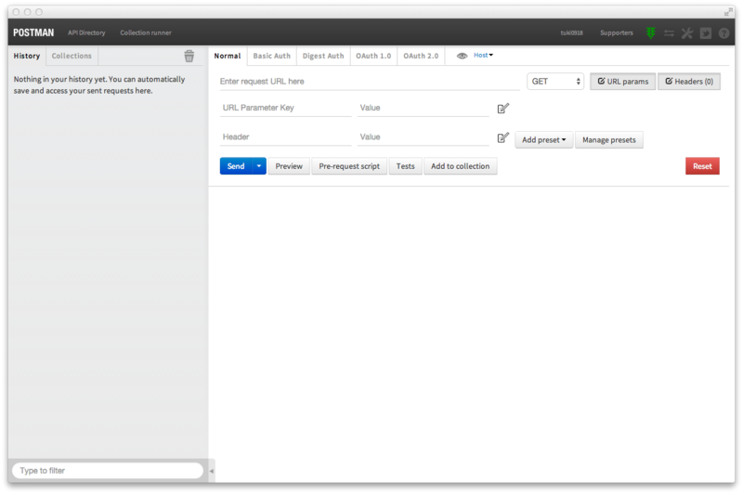The height and width of the screenshot is (494, 743).
Task: Focus the Header key field
Action: click(286, 137)
